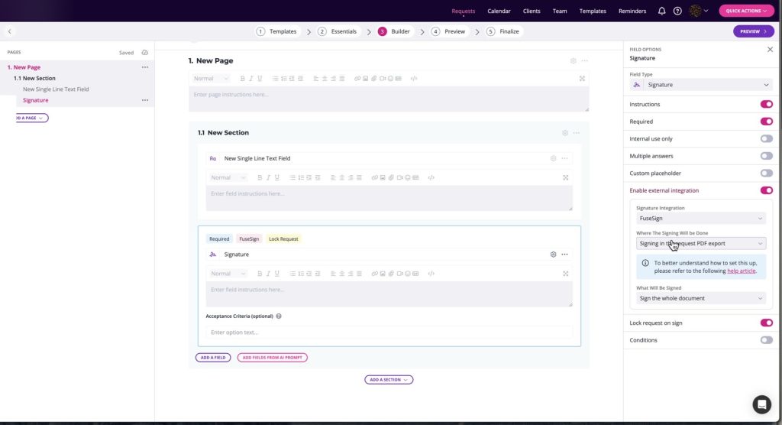Image resolution: width=782 pixels, height=425 pixels.
Task: Apply italic in Signature instructions toolbar
Action: click(x=268, y=274)
